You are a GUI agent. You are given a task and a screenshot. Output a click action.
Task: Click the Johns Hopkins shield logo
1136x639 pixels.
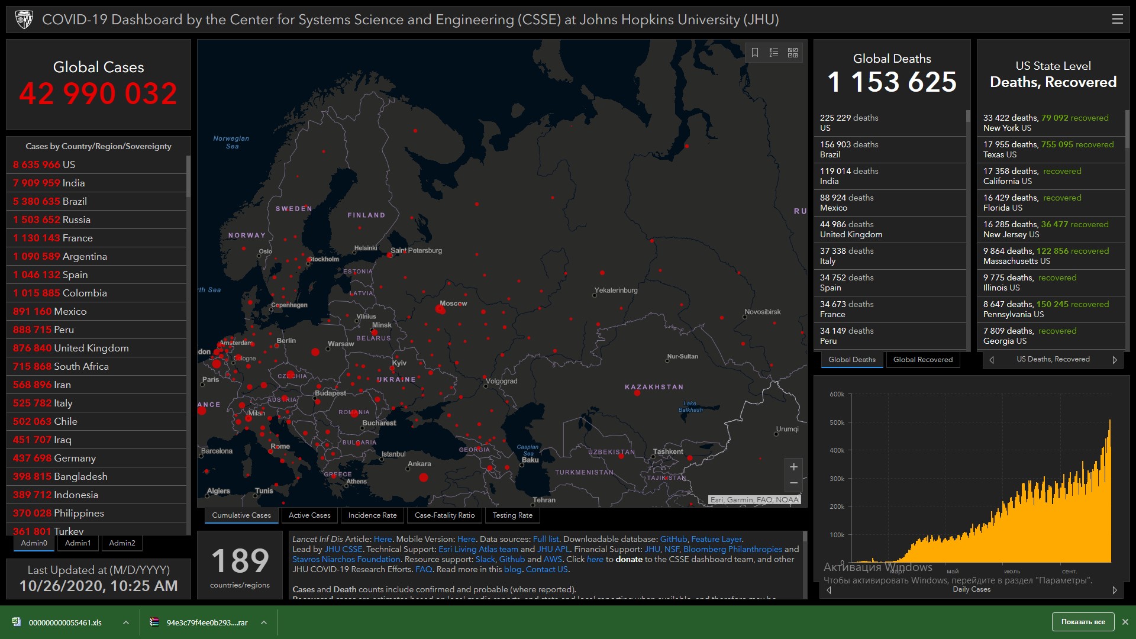[x=24, y=20]
